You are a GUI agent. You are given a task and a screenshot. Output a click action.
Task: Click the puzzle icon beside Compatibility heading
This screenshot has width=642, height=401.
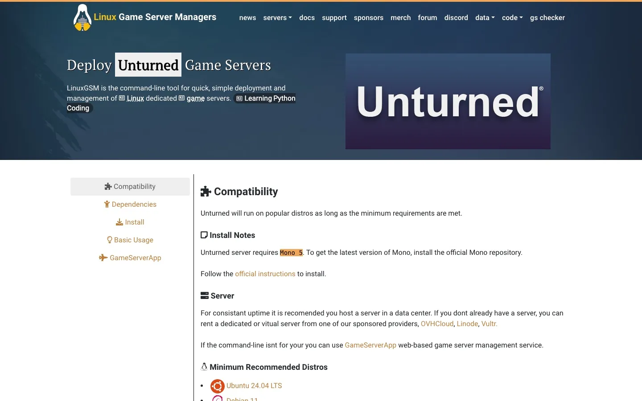tap(206, 192)
